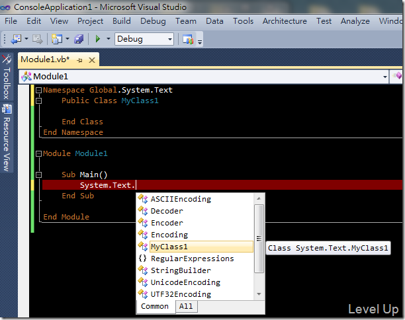Image resolution: width=405 pixels, height=320 pixels.
Task: Open the Team menu
Action: [186, 21]
